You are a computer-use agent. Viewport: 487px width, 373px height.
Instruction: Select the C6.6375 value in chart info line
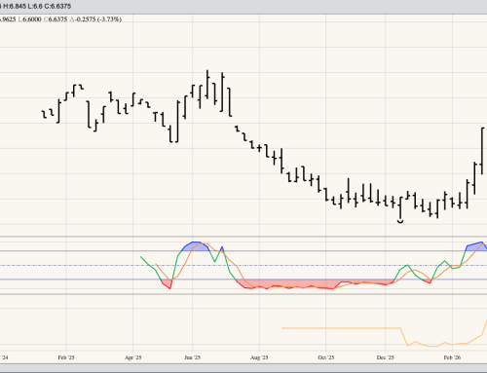[56, 19]
